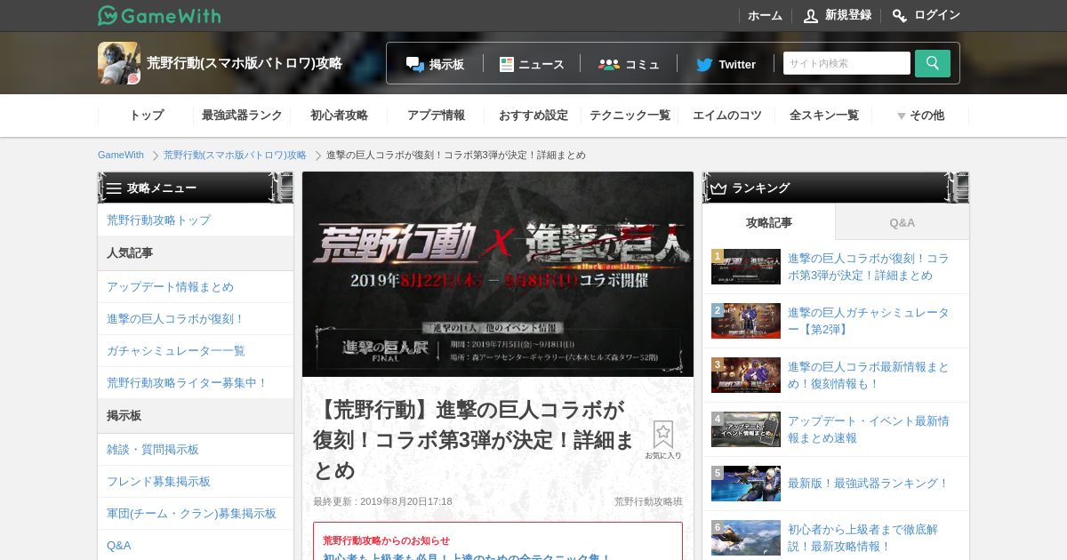Open the Q&A sidebar link
The height and width of the screenshot is (560, 1067).
(196, 545)
